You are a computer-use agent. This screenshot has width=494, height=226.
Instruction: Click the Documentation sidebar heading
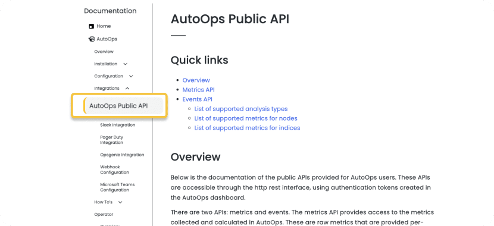(110, 11)
